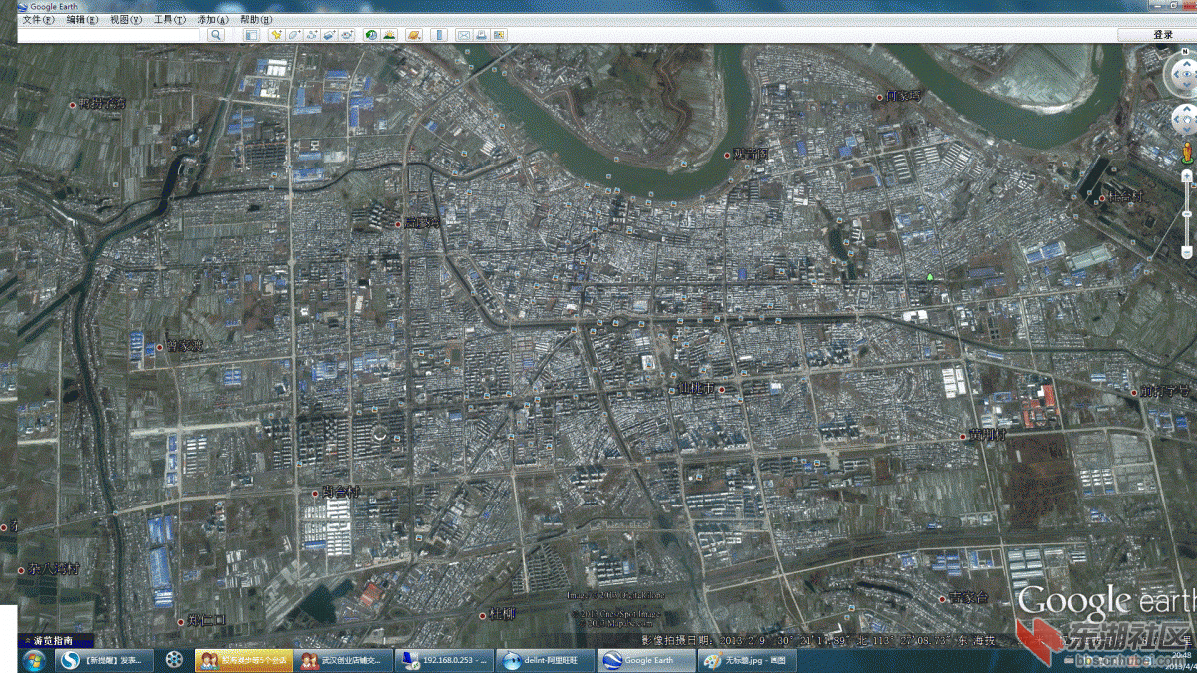Click the orange Pegman street view icon
This screenshot has height=673, width=1197.
tap(1188, 151)
